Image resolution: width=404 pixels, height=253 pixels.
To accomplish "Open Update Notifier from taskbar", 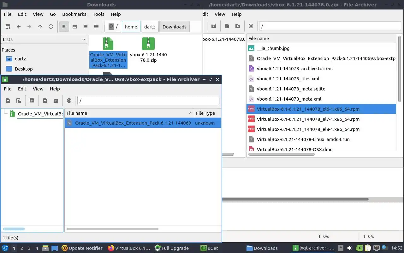I will click(82, 248).
